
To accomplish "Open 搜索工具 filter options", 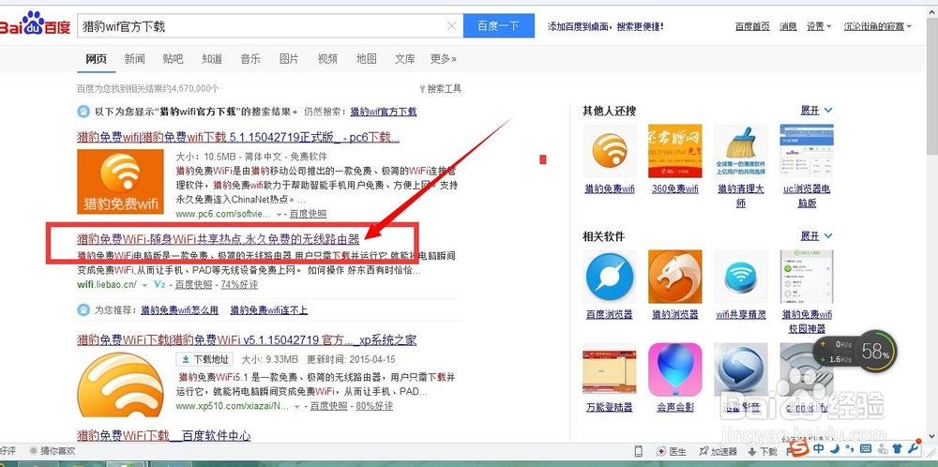I will pyautogui.click(x=440, y=88).
